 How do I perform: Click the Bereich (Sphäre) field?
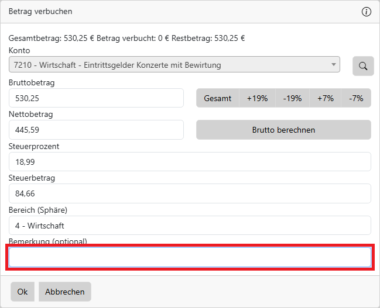click(x=190, y=225)
